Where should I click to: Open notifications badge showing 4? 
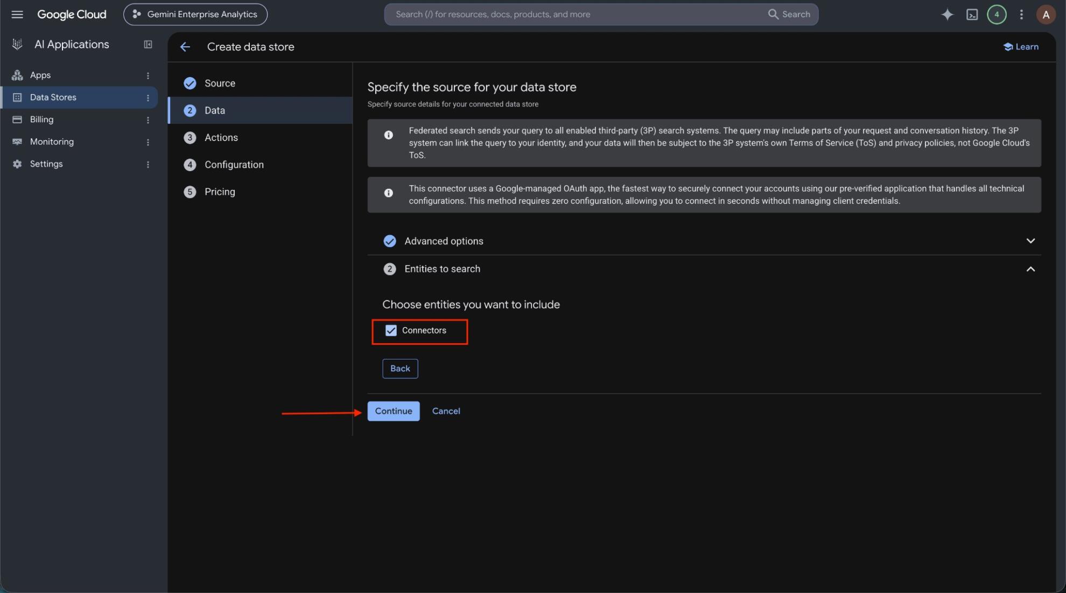coord(997,15)
